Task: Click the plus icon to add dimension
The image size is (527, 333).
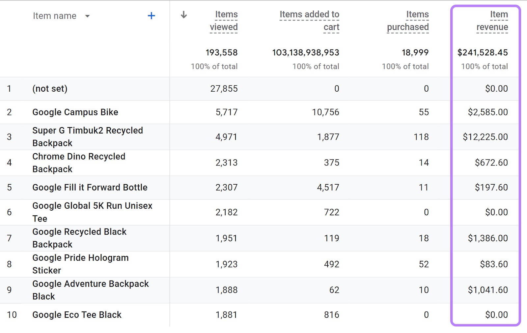Action: [x=151, y=15]
